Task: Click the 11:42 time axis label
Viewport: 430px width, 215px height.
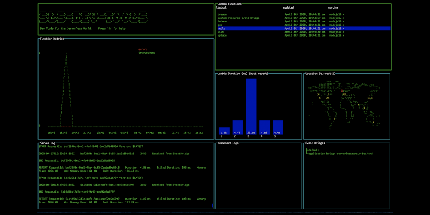Action: (175, 133)
